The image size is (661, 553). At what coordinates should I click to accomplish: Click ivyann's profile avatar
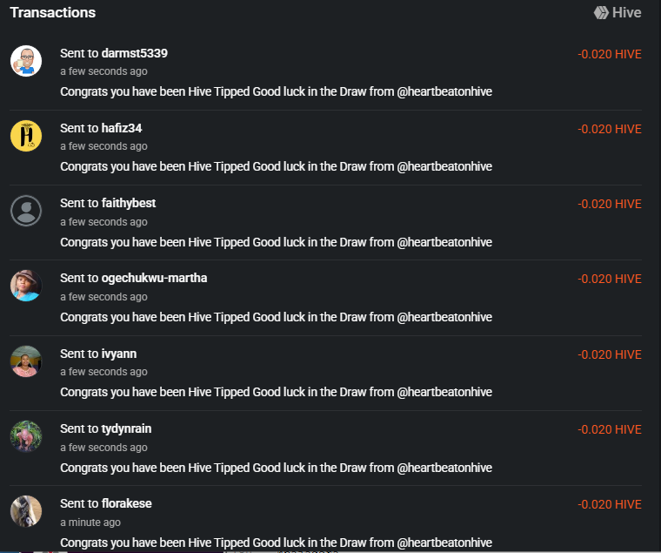click(26, 361)
